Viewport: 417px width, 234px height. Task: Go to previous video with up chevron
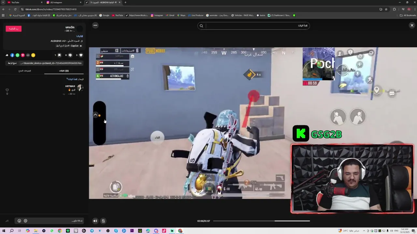coord(95,115)
